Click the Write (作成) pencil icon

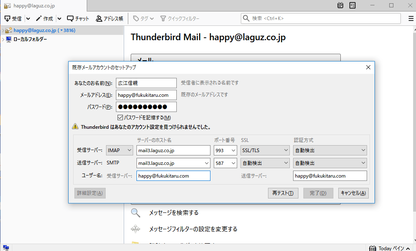39,18
